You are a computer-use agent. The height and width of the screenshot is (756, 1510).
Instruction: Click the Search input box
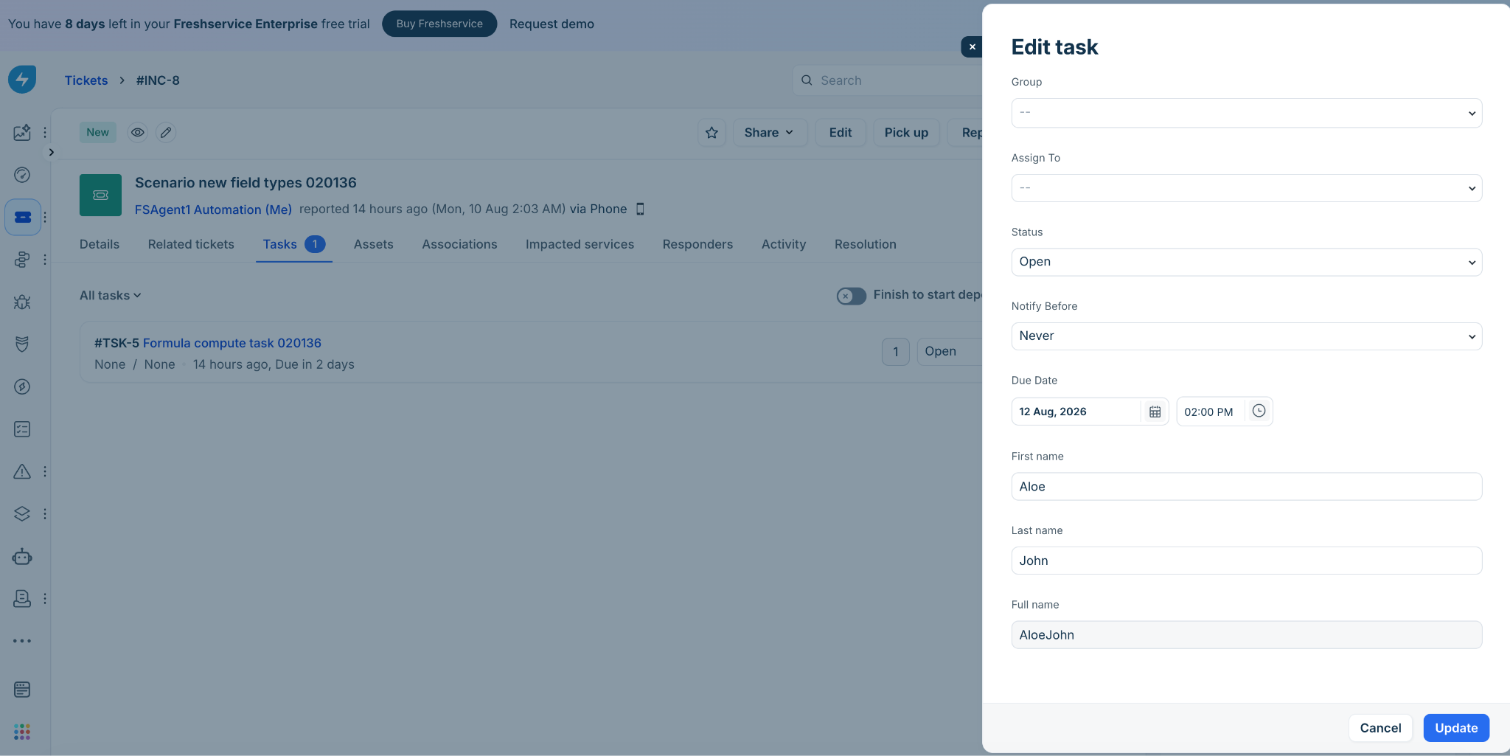(x=888, y=80)
